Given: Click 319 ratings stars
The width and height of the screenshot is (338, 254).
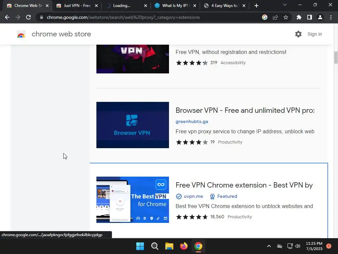Looking at the screenshot, I should tap(192, 63).
